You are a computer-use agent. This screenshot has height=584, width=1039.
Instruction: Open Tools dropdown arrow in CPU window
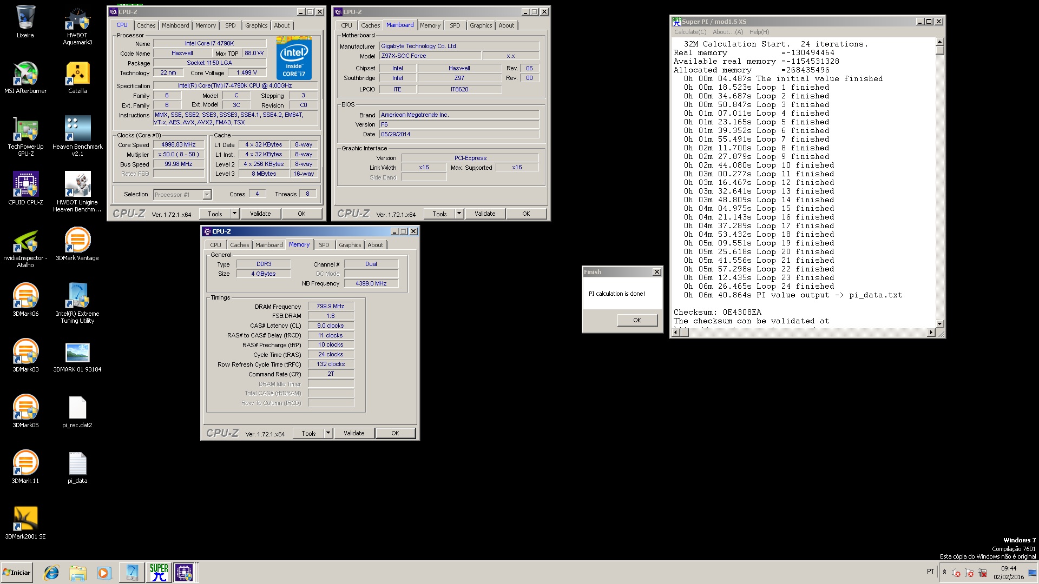point(234,214)
